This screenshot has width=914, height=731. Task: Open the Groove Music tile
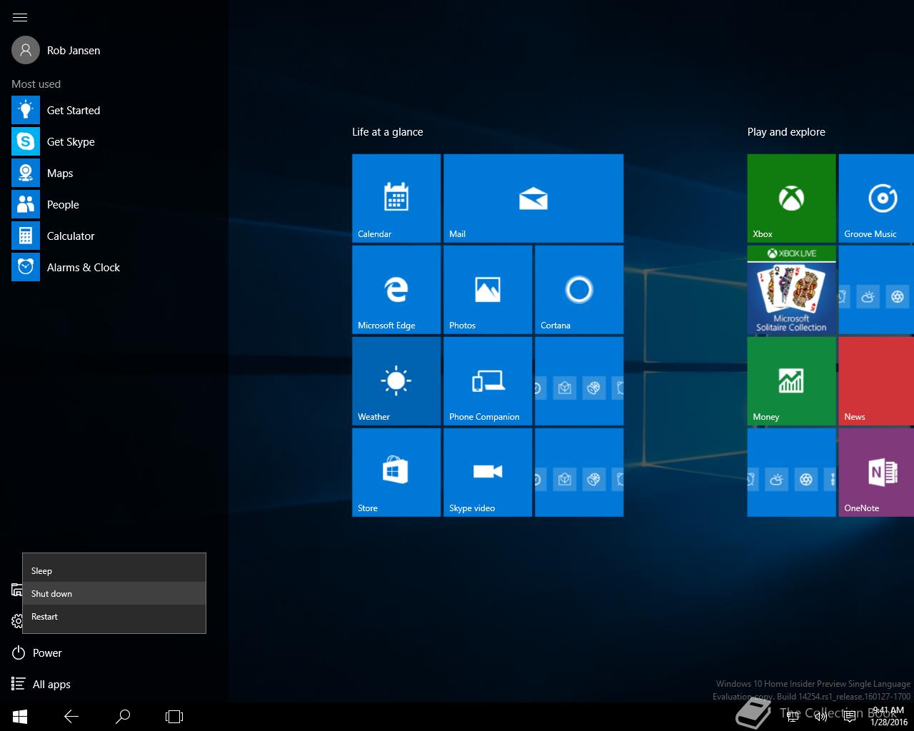[876, 198]
